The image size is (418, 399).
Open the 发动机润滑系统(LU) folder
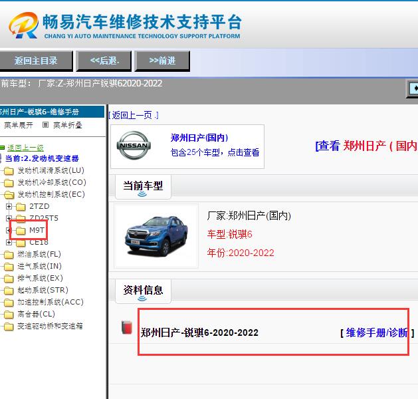[51, 170]
